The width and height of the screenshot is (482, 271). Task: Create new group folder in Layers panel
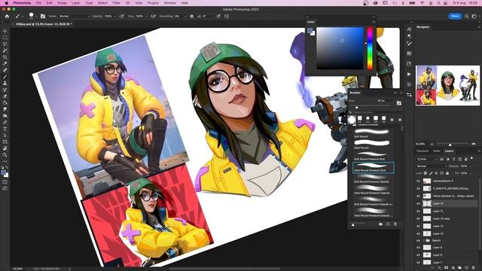[x=459, y=268]
